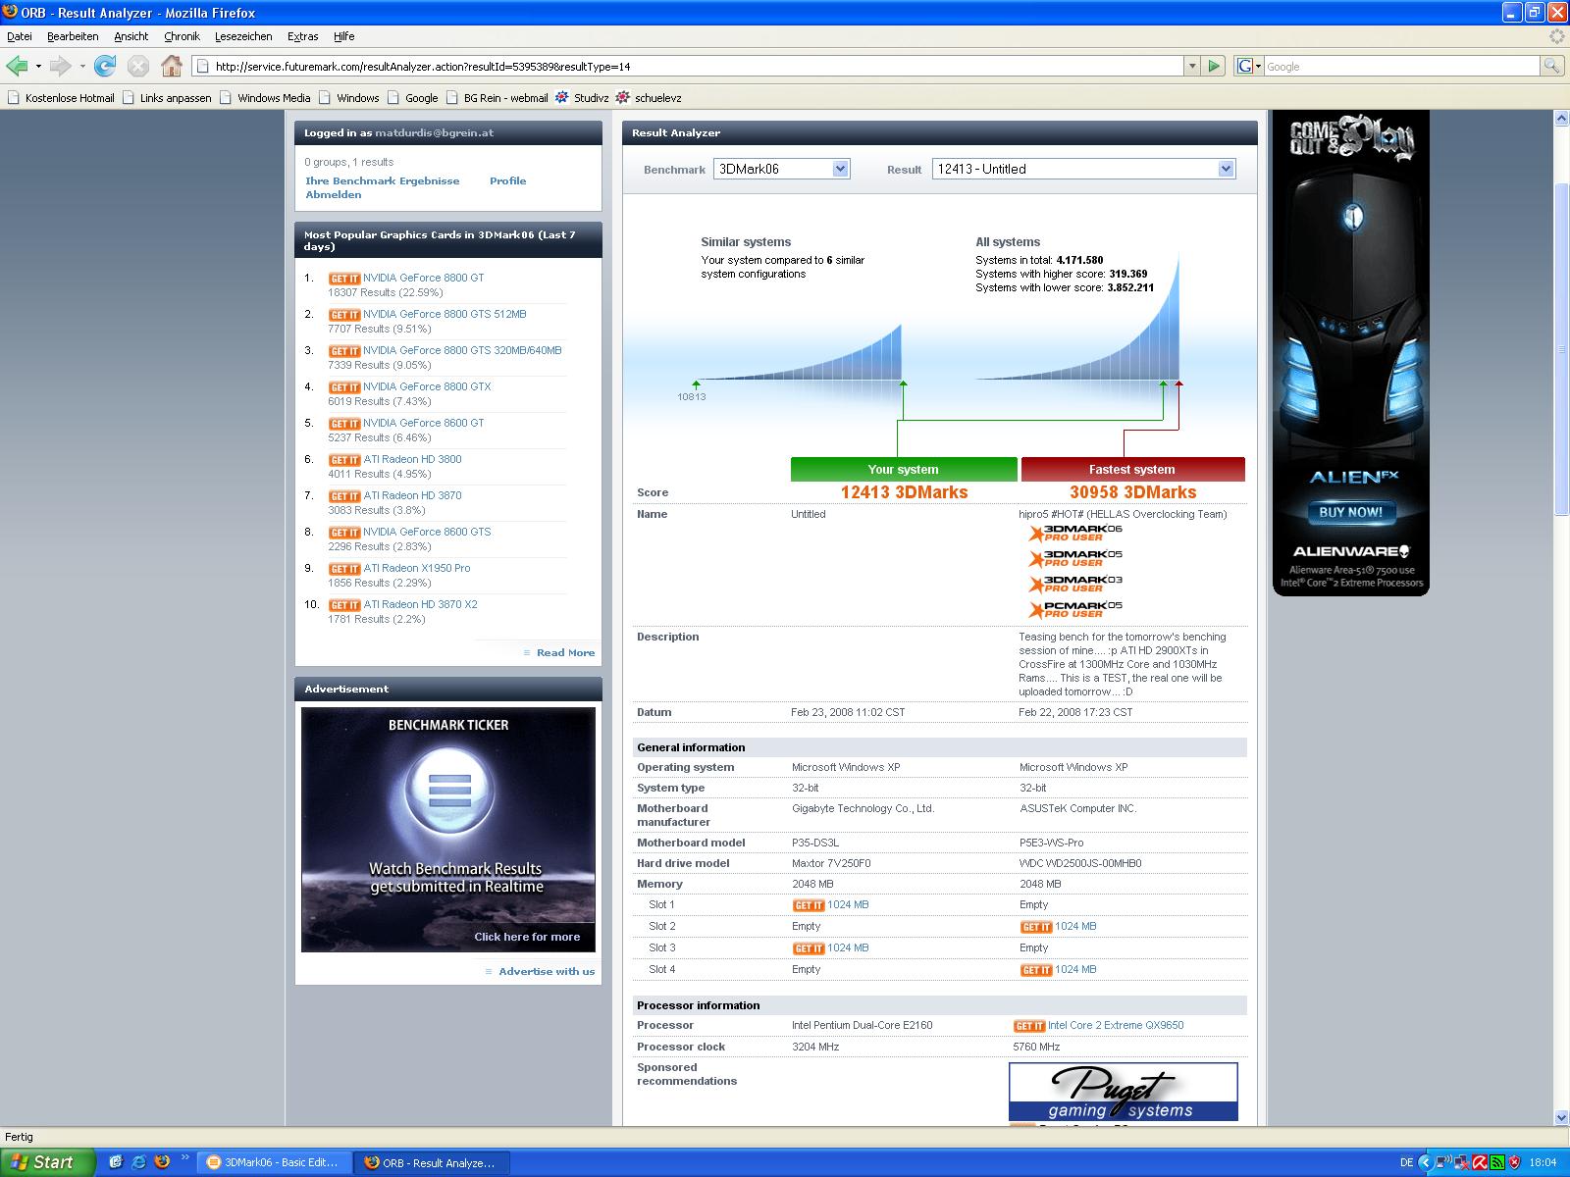This screenshot has height=1177, width=1570.
Task: Open the Ansicht menu
Action: 131,36
